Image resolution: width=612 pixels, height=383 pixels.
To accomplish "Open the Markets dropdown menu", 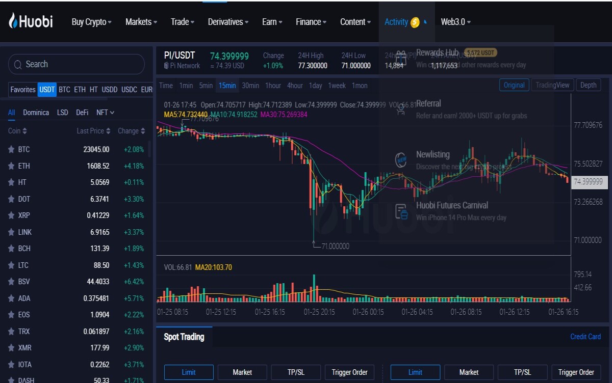I will [x=141, y=22].
